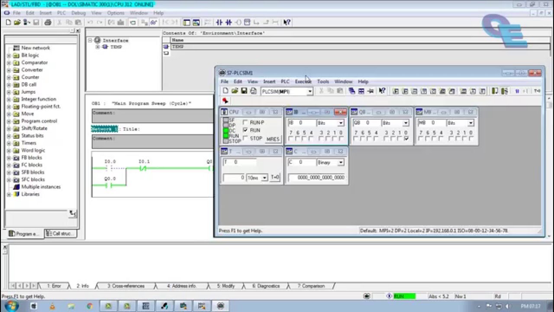Viewport: 554px width, 312px height.
Task: Insert an empty box from the LAD toolbar
Action: pos(248,23)
